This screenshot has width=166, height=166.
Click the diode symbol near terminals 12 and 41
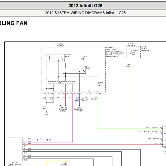coord(51,88)
